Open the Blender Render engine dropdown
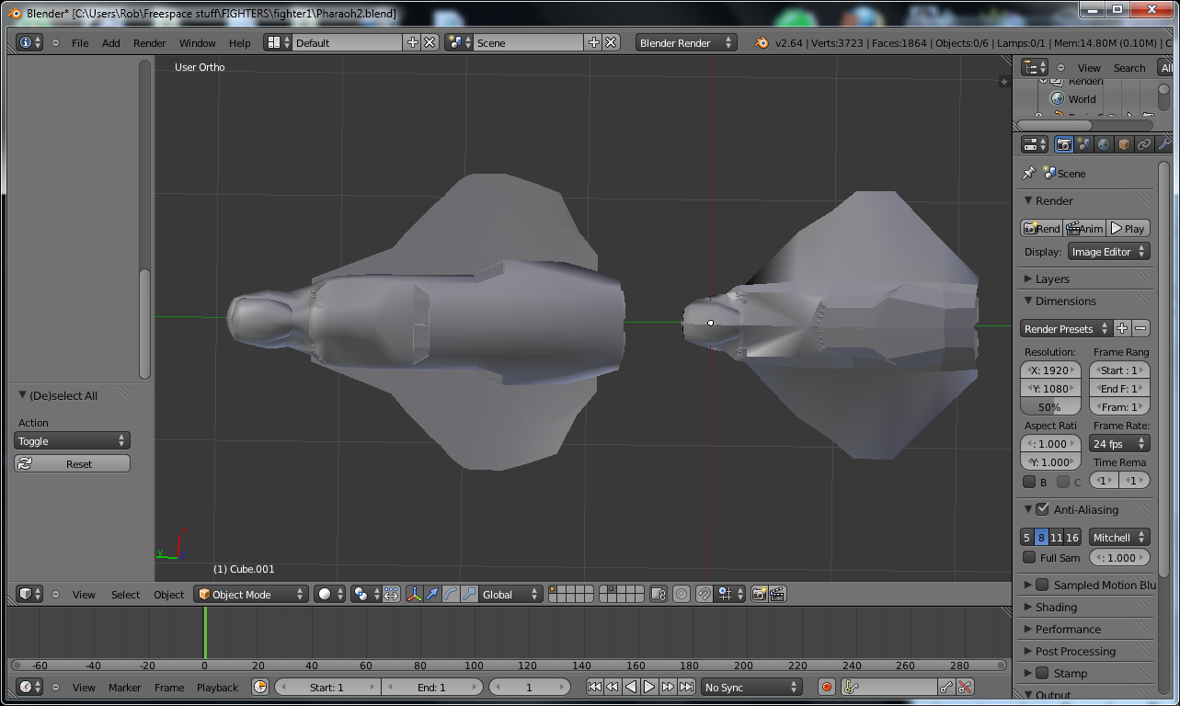The width and height of the screenshot is (1180, 706). (x=686, y=42)
